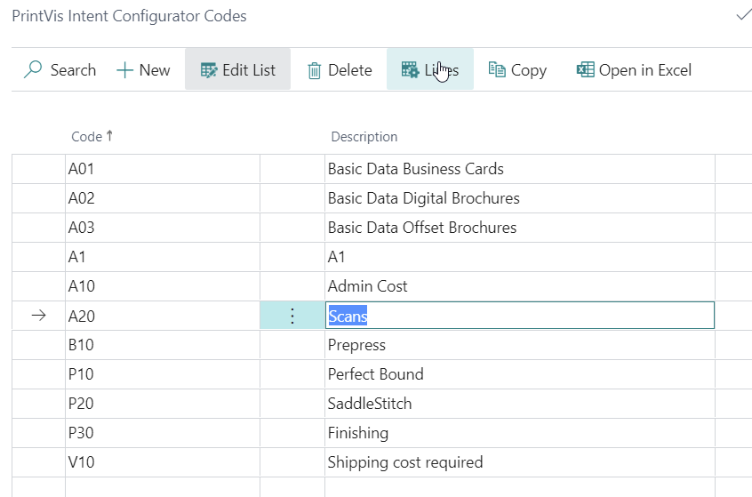
Task: Click the Open in Excel icon
Action: pos(585,69)
